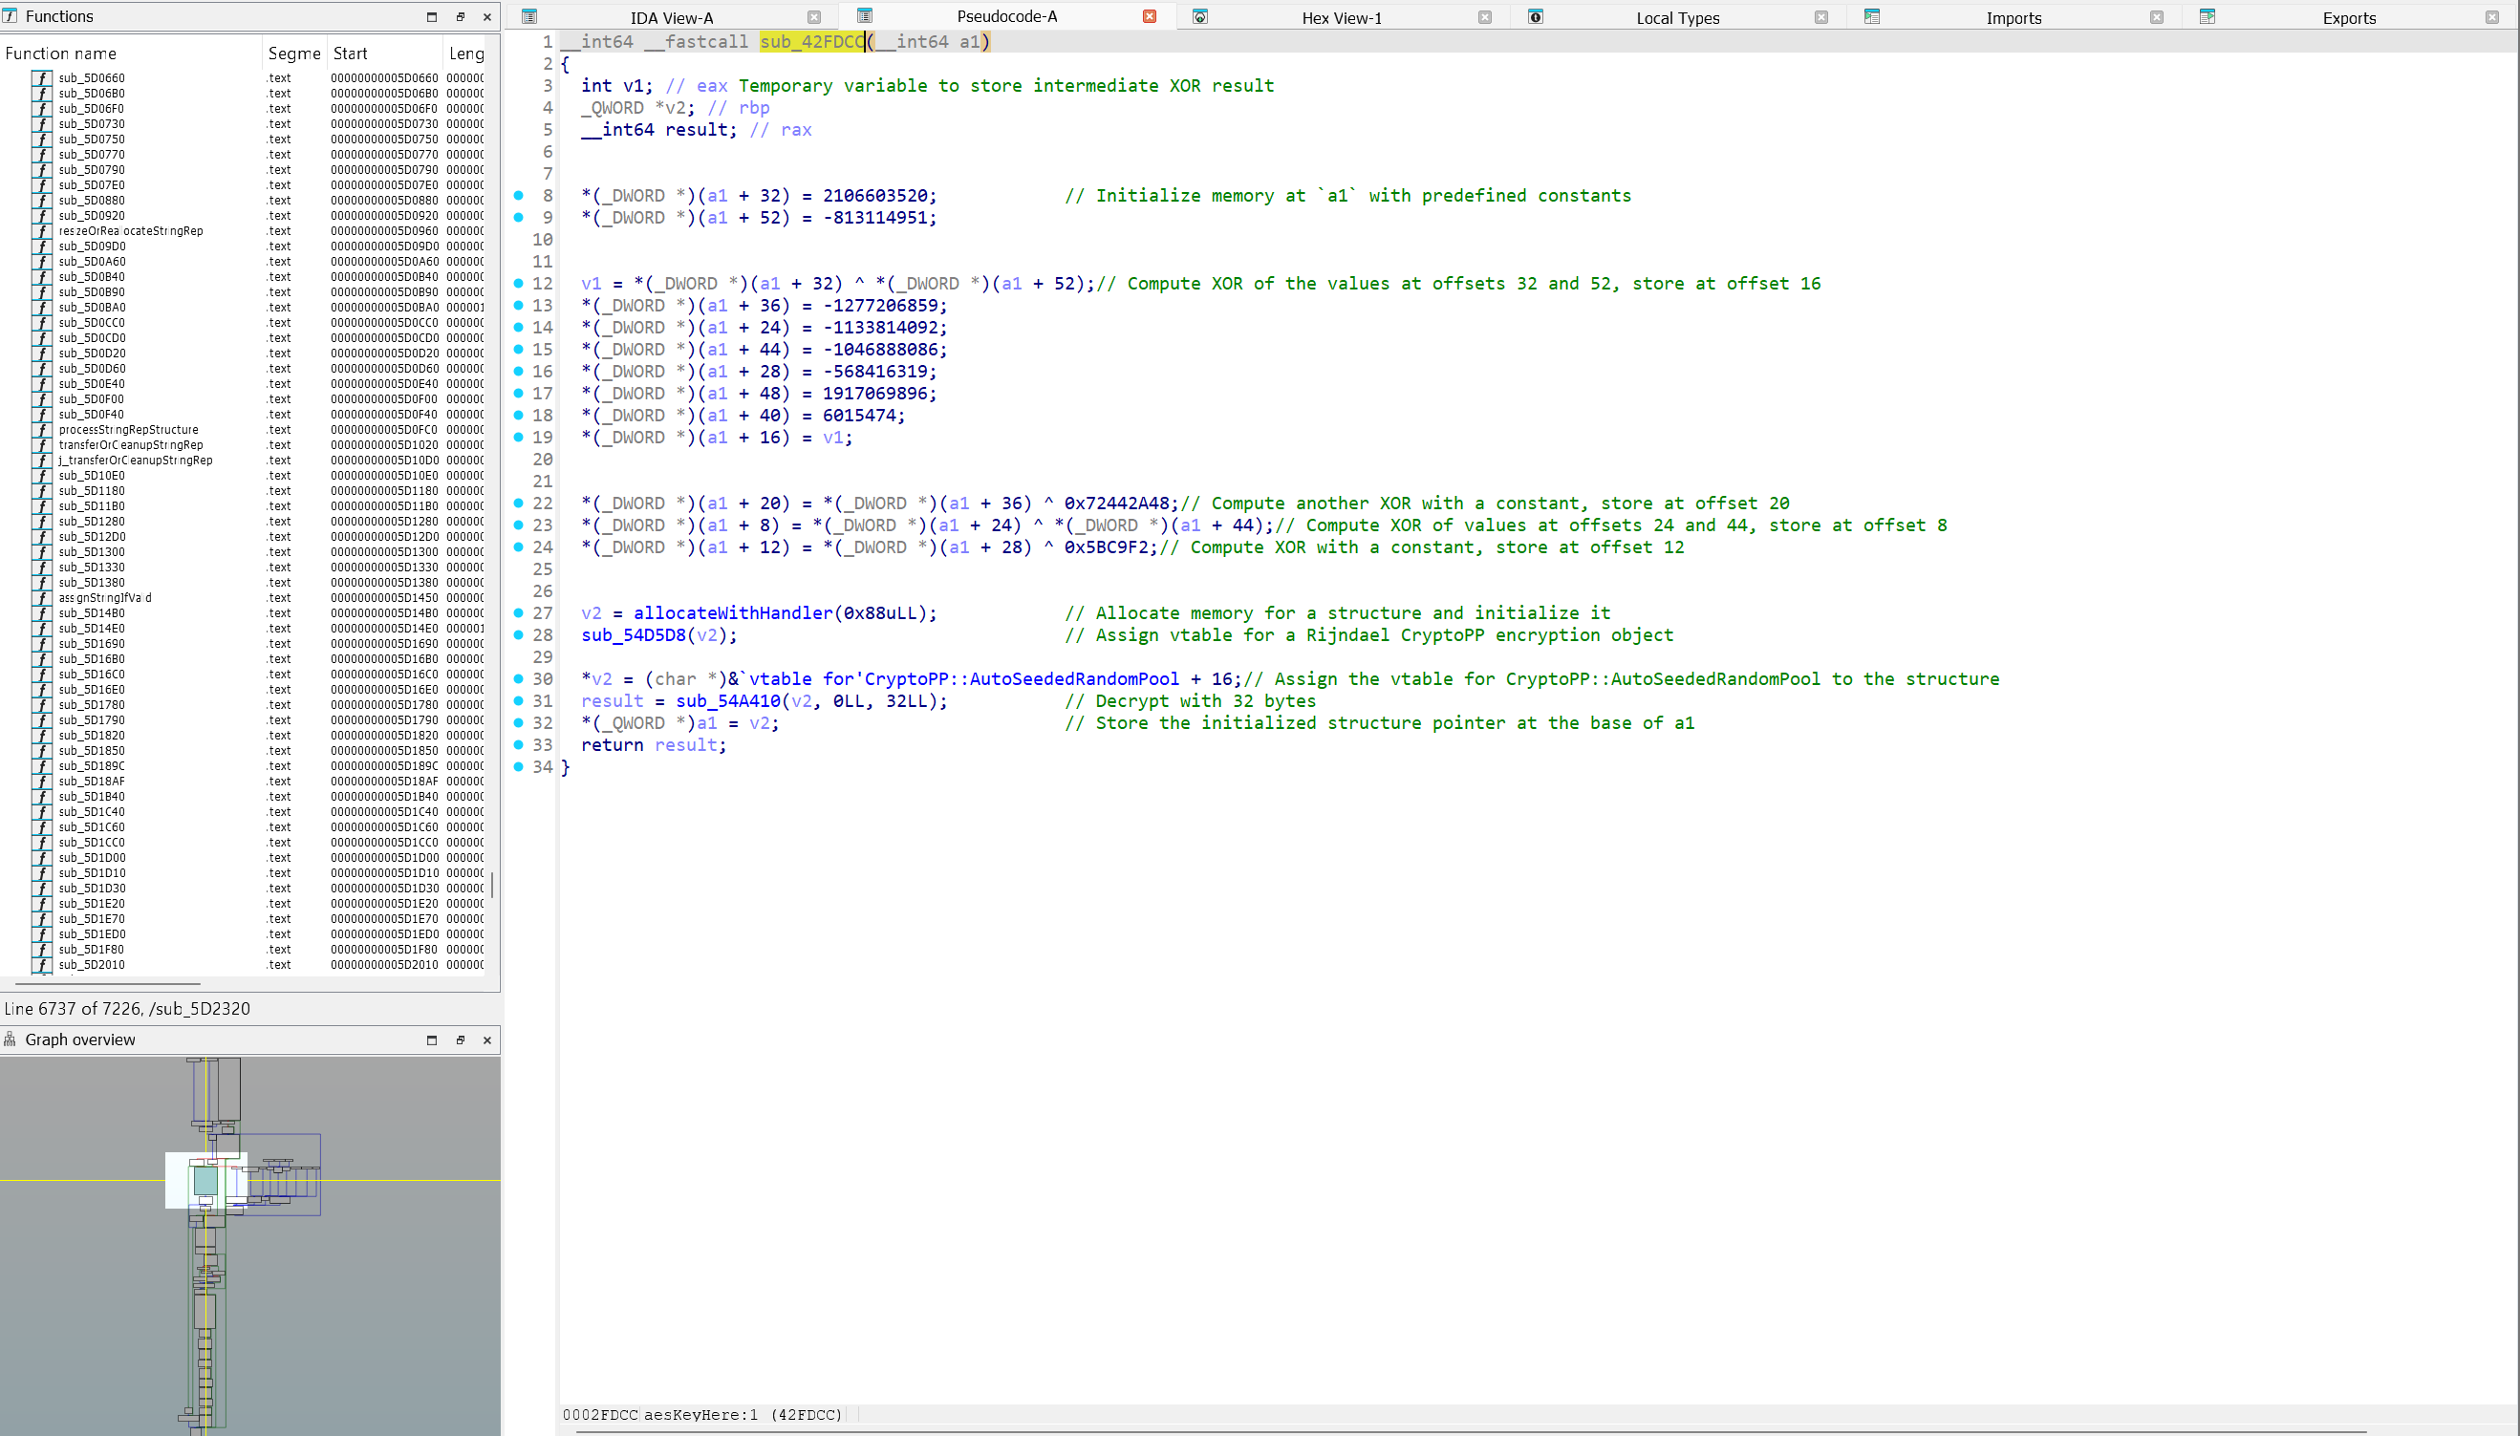Screen dimensions: 2520x1436
Task: Open allocateWithHandler function reference
Action: click(x=733, y=613)
